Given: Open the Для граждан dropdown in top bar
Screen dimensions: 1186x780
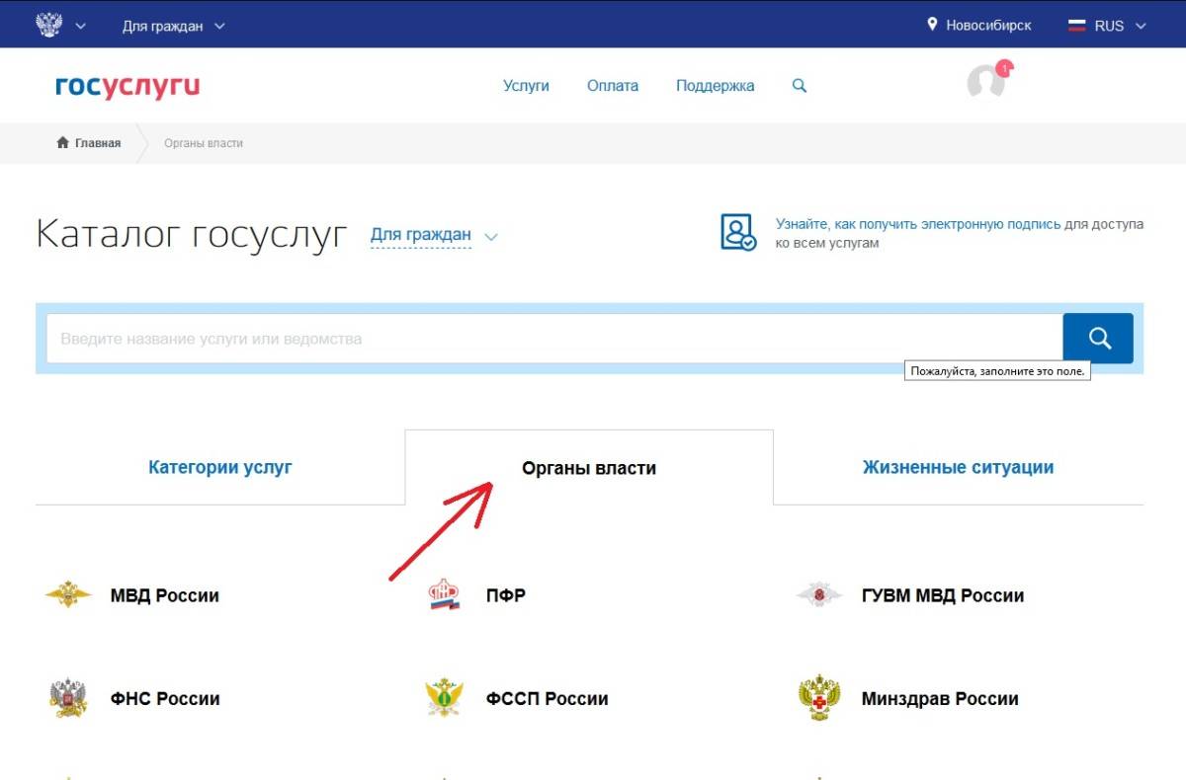Looking at the screenshot, I should point(173,26).
